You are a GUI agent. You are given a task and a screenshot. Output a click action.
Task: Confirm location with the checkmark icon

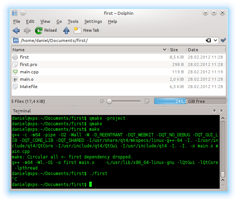223,40
